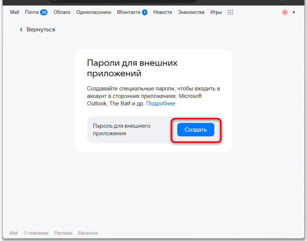Open Облако in the top navigation
This screenshot has width=307, height=241.
click(62, 12)
